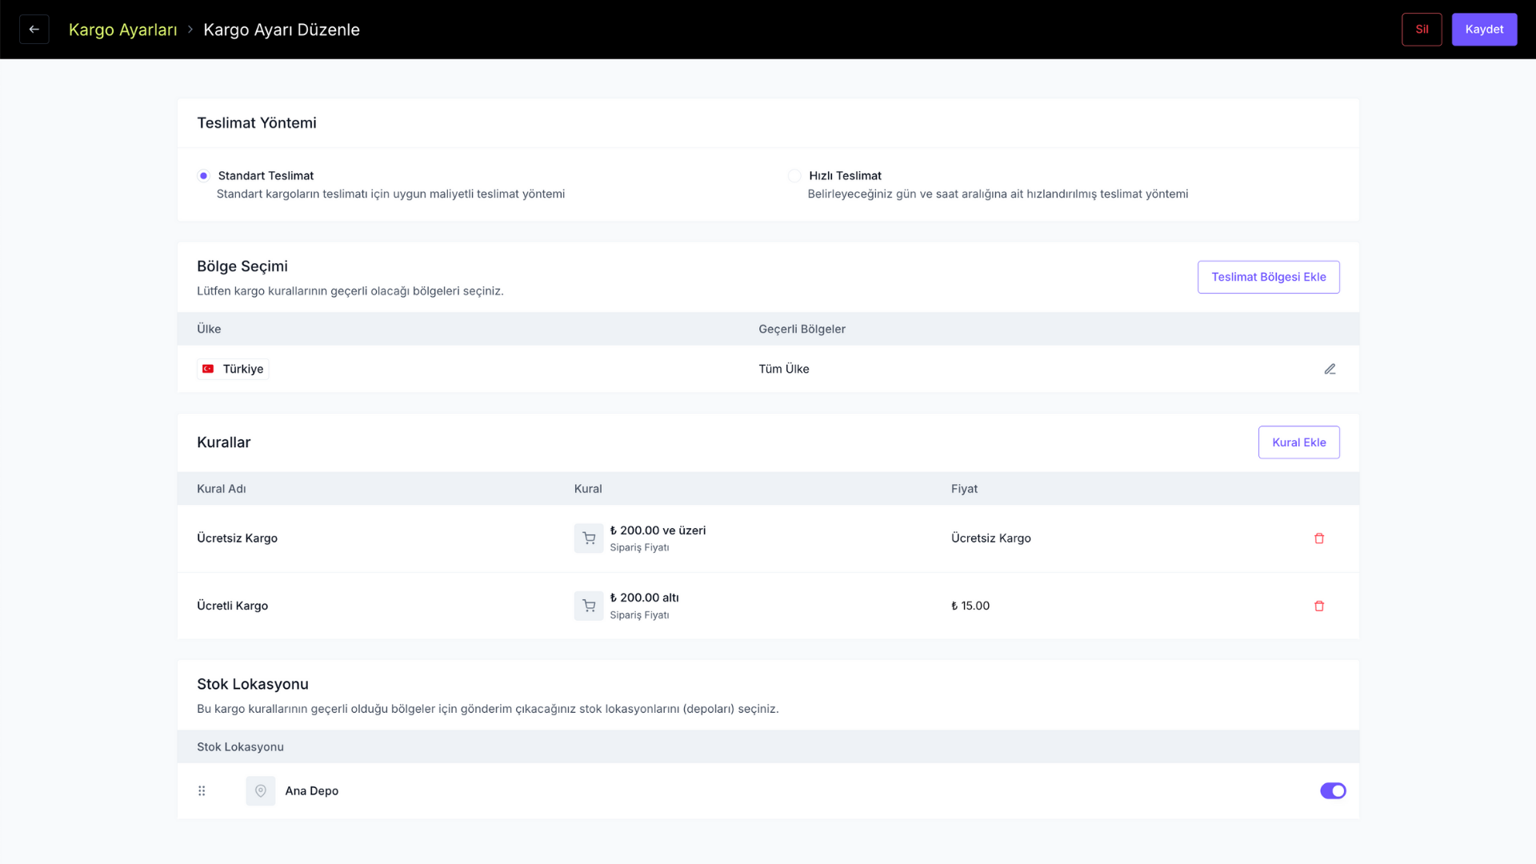Click the Sil delete button
The height and width of the screenshot is (864, 1536).
tap(1422, 30)
